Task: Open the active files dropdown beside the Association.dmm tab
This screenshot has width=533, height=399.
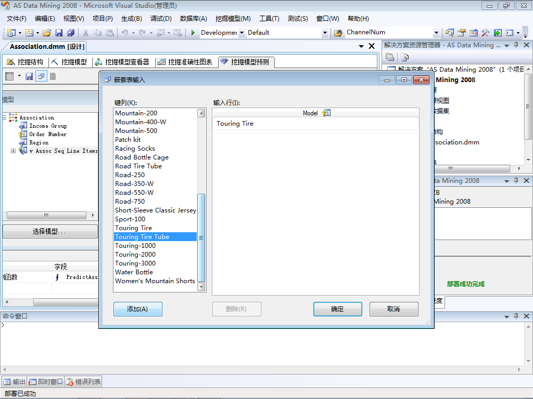Action: point(361,46)
